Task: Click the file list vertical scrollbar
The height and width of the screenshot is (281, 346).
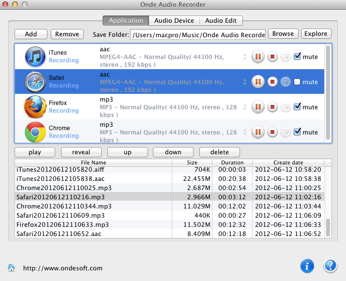Action: (328, 227)
